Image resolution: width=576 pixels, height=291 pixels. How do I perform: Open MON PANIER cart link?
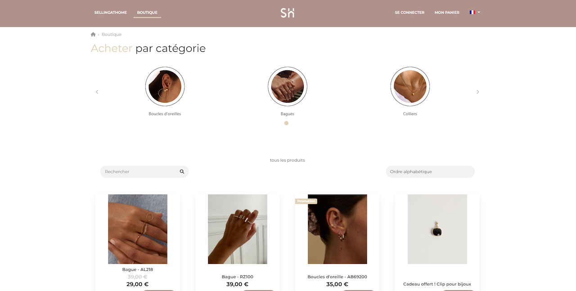point(447,13)
